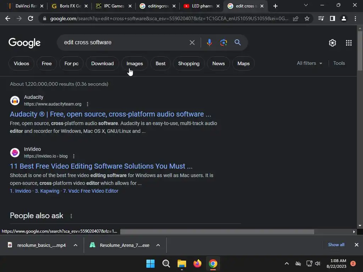Select the For pc filter chip
363x272 pixels.
[71, 63]
